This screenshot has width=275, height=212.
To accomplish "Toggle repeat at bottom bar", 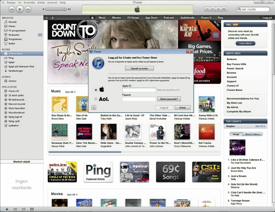I will point(23,209).
